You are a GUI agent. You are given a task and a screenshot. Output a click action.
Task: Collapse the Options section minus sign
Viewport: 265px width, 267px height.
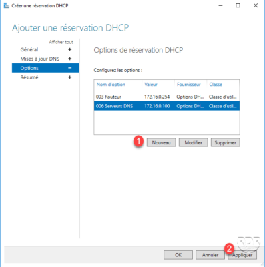pyautogui.click(x=70, y=68)
